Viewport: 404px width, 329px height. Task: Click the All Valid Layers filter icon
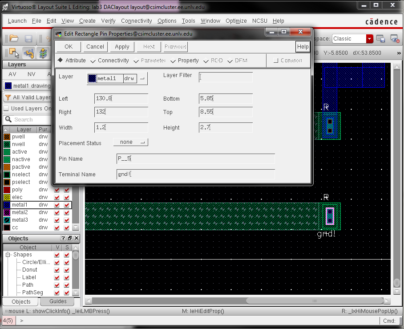tap(8, 97)
